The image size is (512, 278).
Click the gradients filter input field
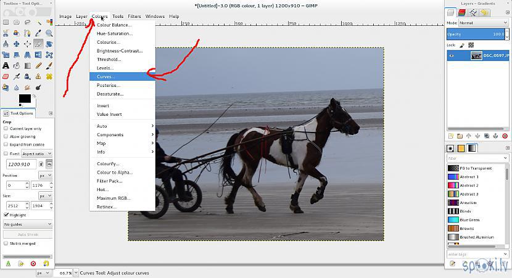pyautogui.click(x=477, y=158)
